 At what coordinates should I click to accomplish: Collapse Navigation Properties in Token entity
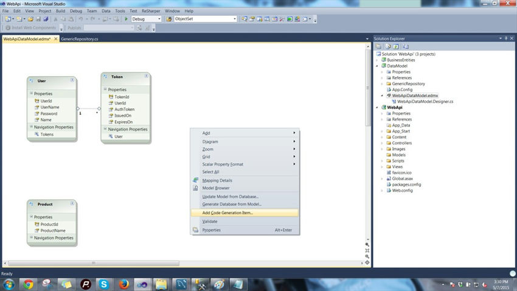[x=105, y=129]
